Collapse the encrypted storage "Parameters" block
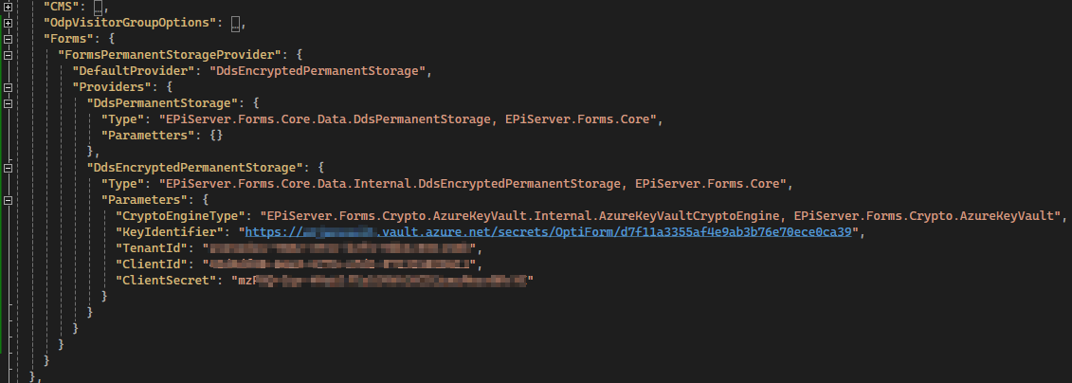The width and height of the screenshot is (1072, 383). [x=8, y=200]
